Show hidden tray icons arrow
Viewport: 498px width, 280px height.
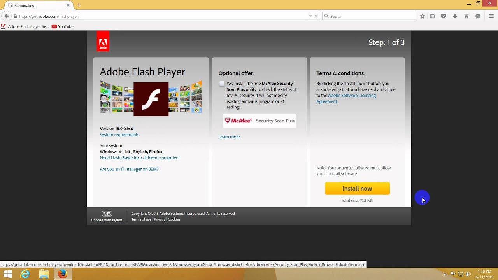click(x=445, y=274)
